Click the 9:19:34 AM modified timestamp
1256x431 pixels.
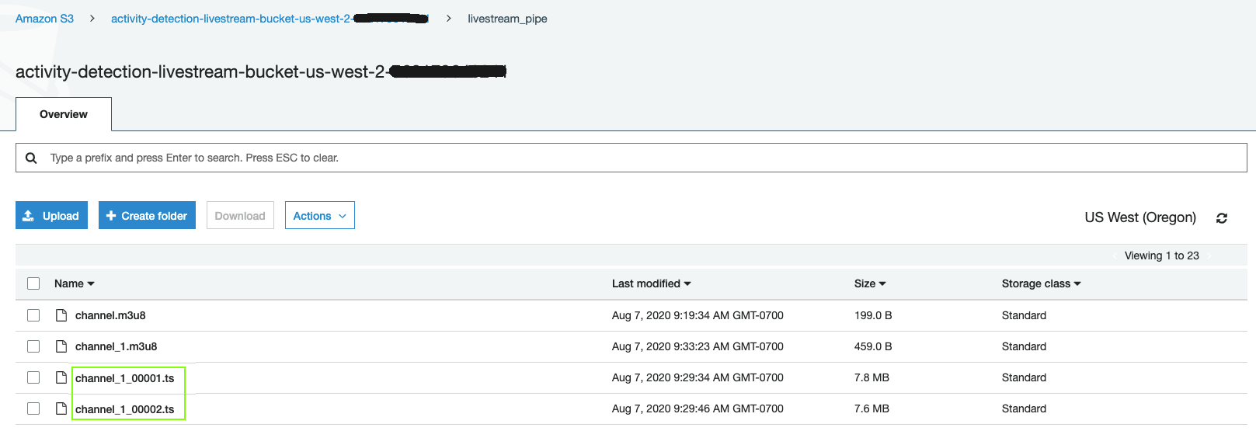tap(698, 315)
